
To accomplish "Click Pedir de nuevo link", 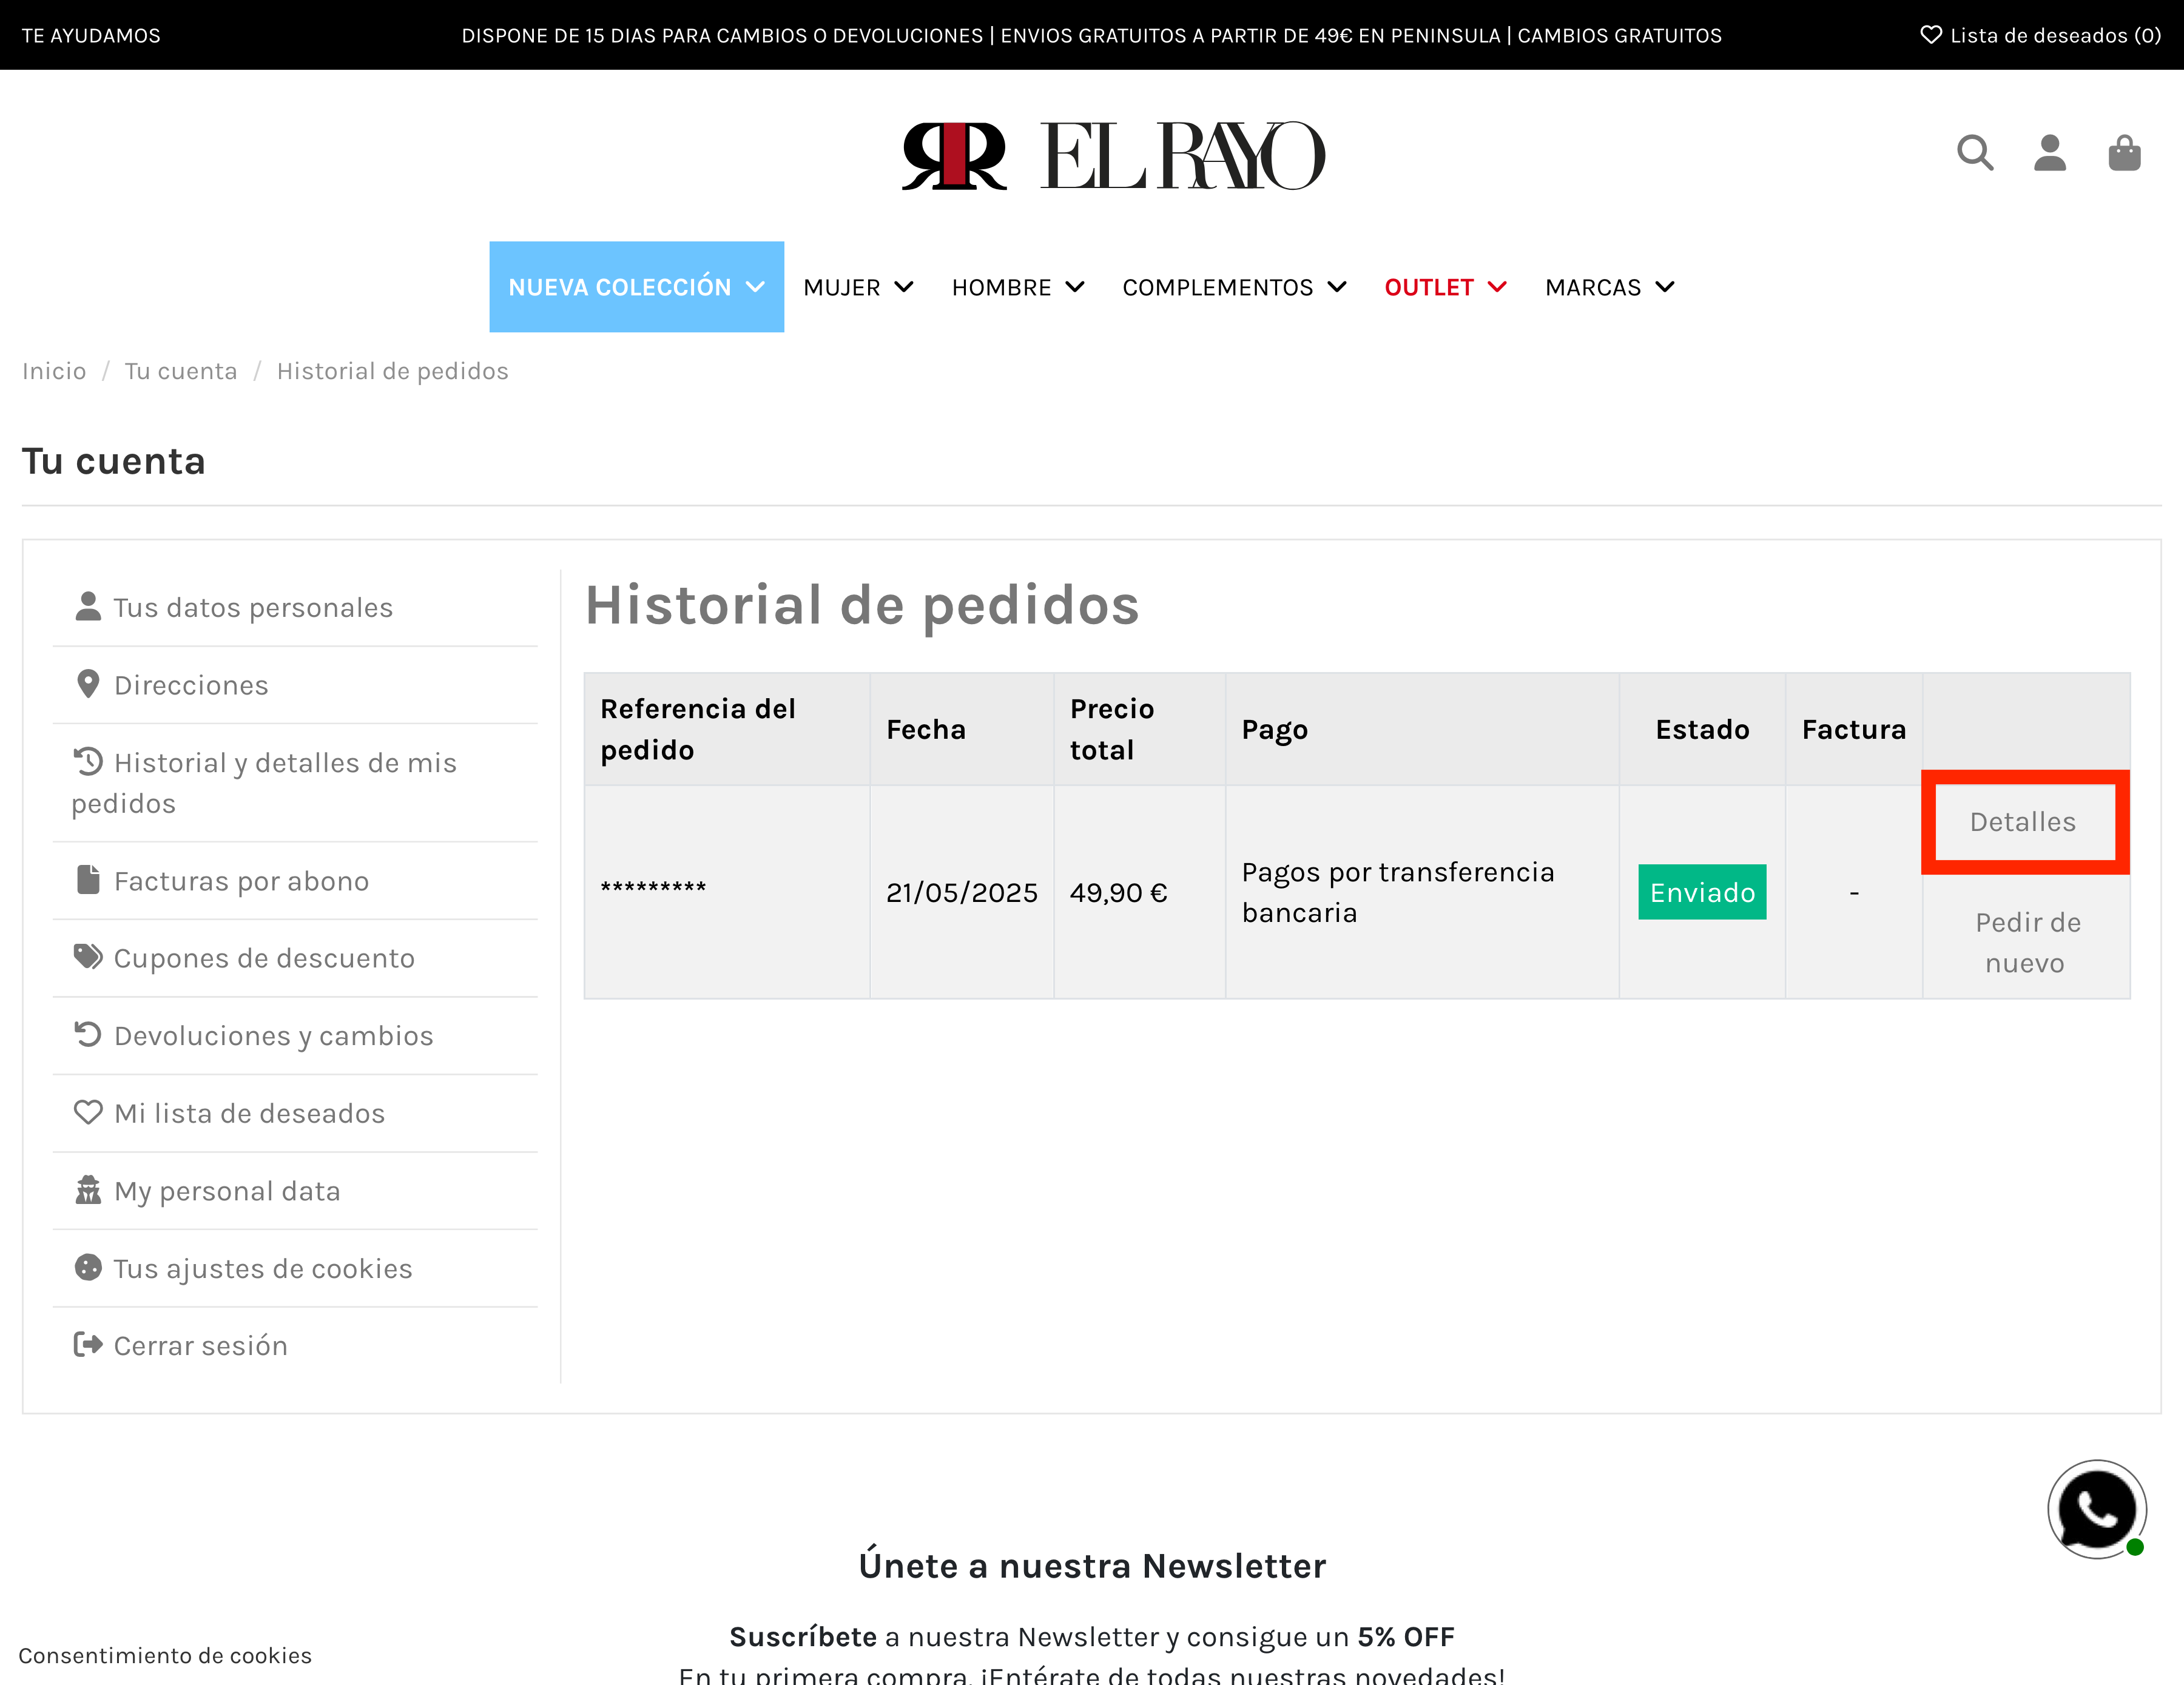I will point(2026,942).
